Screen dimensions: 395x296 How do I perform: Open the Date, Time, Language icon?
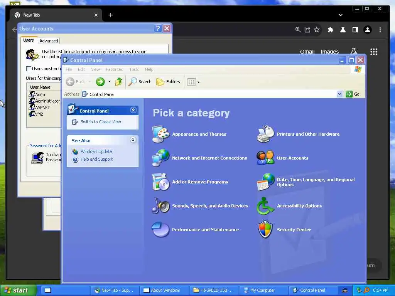click(x=265, y=182)
